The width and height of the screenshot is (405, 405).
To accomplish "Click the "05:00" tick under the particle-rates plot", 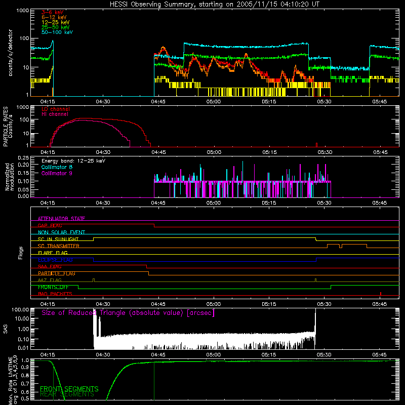I will click(214, 152).
